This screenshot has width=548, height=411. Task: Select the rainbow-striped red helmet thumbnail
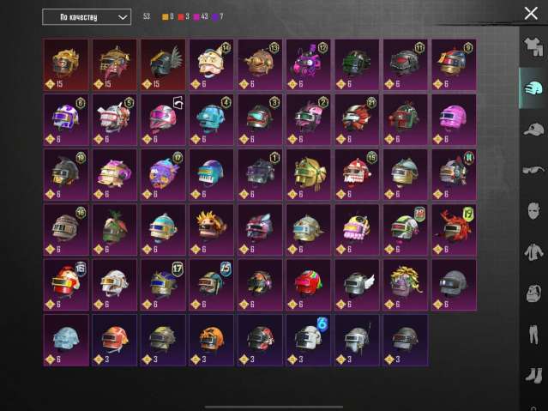[x=309, y=285]
